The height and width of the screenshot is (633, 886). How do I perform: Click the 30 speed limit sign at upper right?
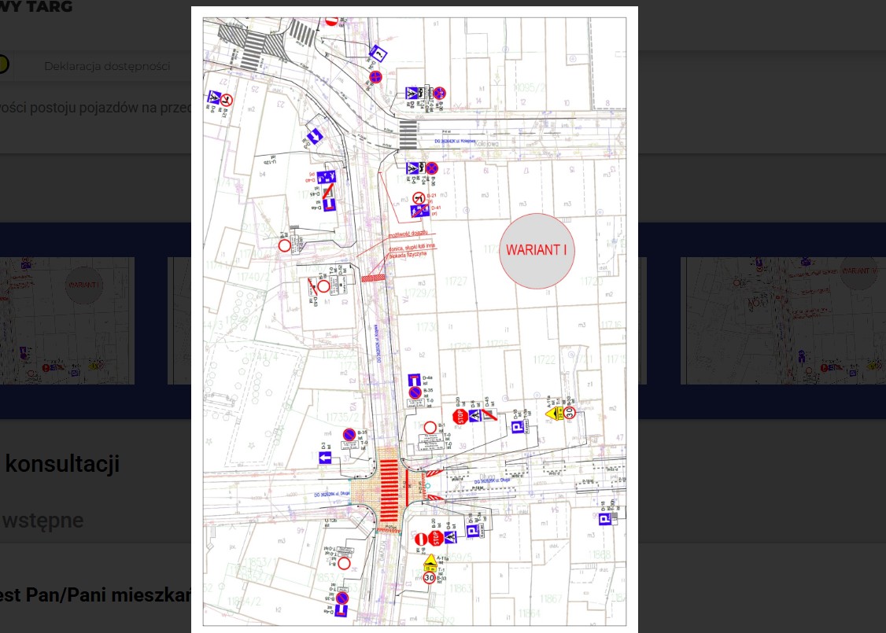click(x=570, y=412)
